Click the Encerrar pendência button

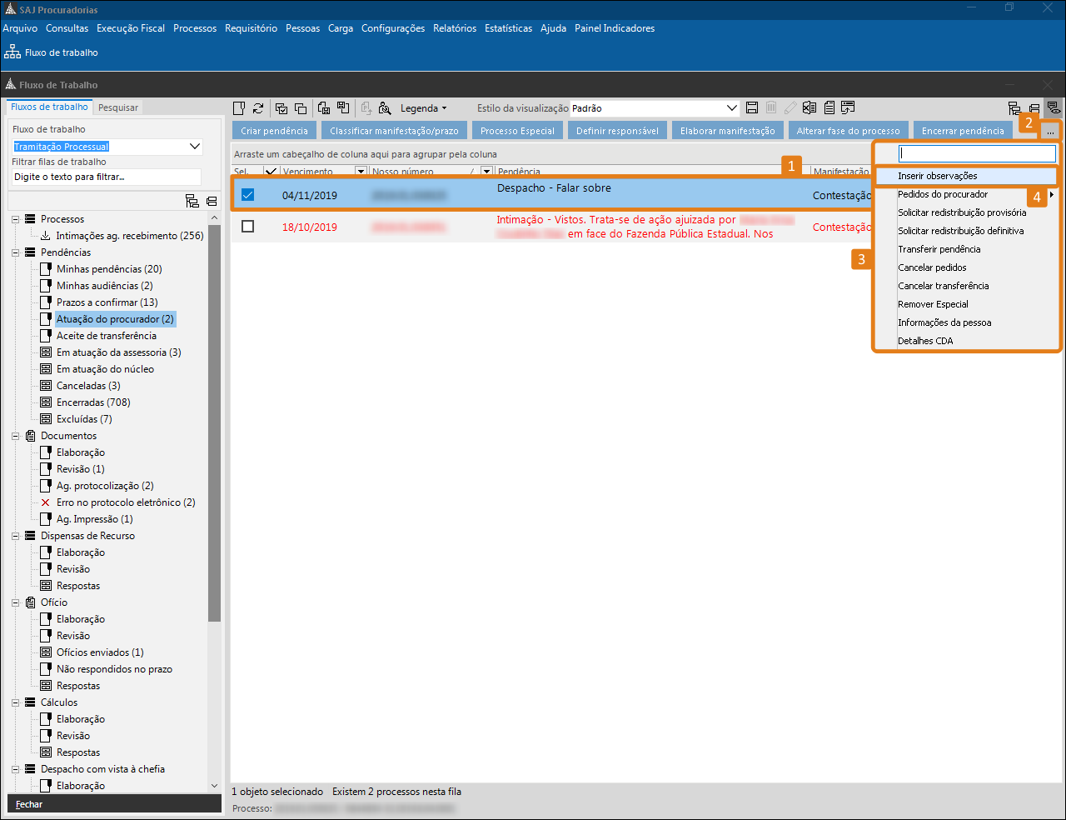coord(963,131)
